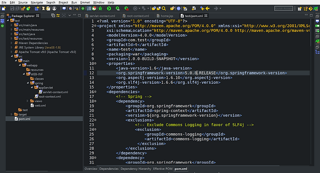Open the Emmet menu
The height and width of the screenshot is (173, 320).
point(85,3)
